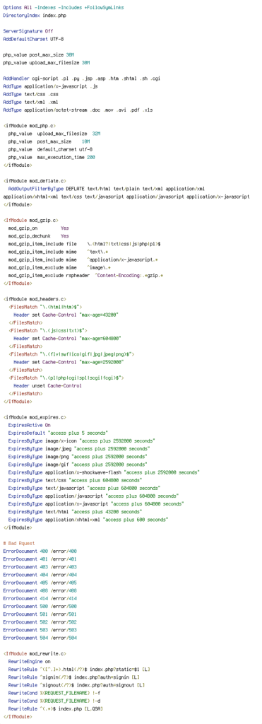Click the '# Bad Rquest' comment
This screenshot has width=262, height=724.
click(x=19, y=544)
